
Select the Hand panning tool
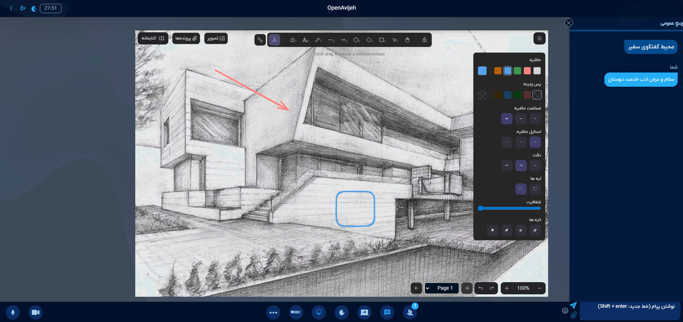(x=408, y=40)
